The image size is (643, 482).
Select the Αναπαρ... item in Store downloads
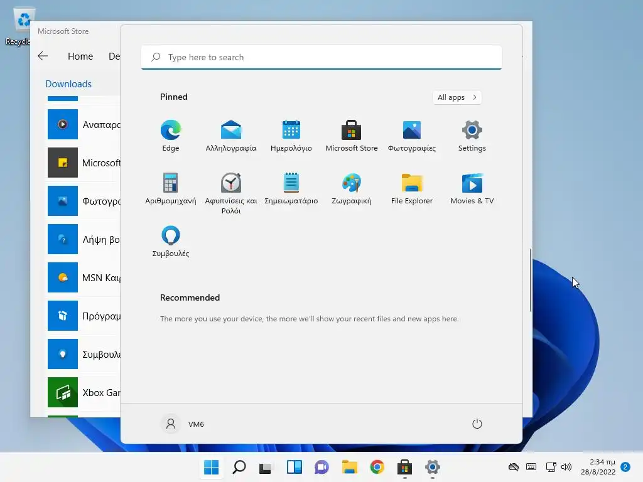point(84,125)
